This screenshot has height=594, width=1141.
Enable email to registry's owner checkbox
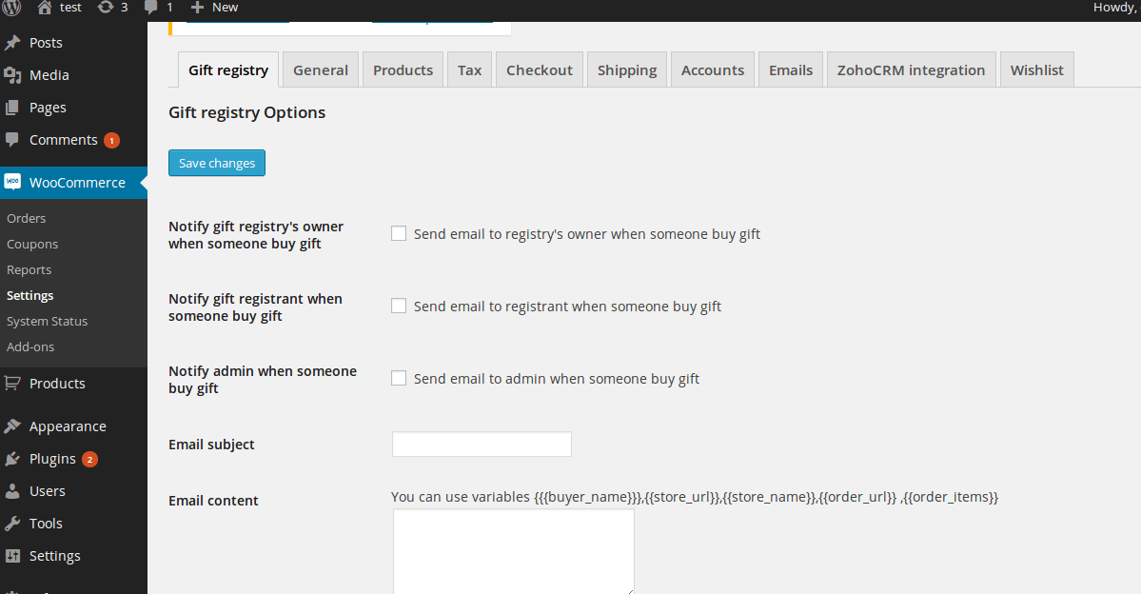tap(399, 233)
